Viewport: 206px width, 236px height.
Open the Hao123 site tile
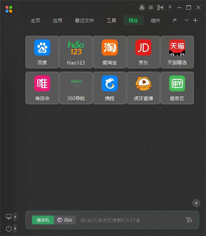click(76, 52)
